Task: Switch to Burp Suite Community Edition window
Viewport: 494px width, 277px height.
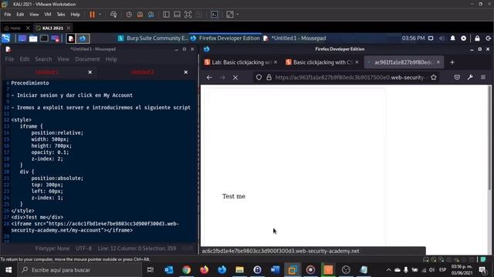Action: pyautogui.click(x=153, y=38)
